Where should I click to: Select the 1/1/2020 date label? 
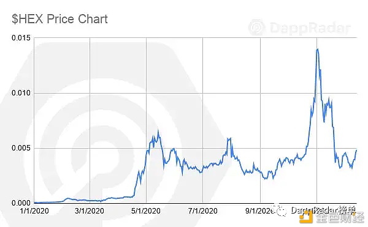(x=34, y=211)
